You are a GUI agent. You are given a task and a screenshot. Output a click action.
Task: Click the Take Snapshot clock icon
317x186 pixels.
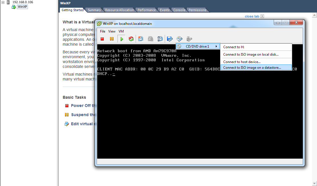click(x=141, y=39)
